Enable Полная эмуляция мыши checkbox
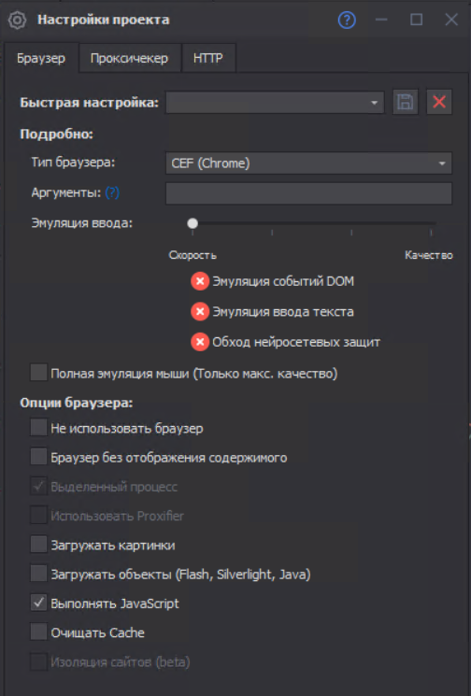Screen dimensions: 471x696 (x=38, y=373)
